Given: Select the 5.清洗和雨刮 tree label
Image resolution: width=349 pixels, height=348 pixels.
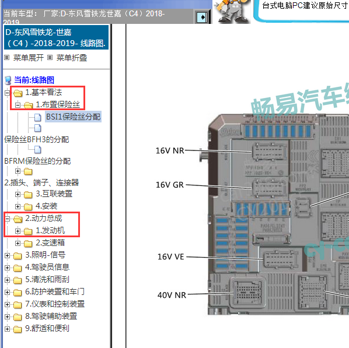Looking at the screenshot, I should click(x=47, y=280).
